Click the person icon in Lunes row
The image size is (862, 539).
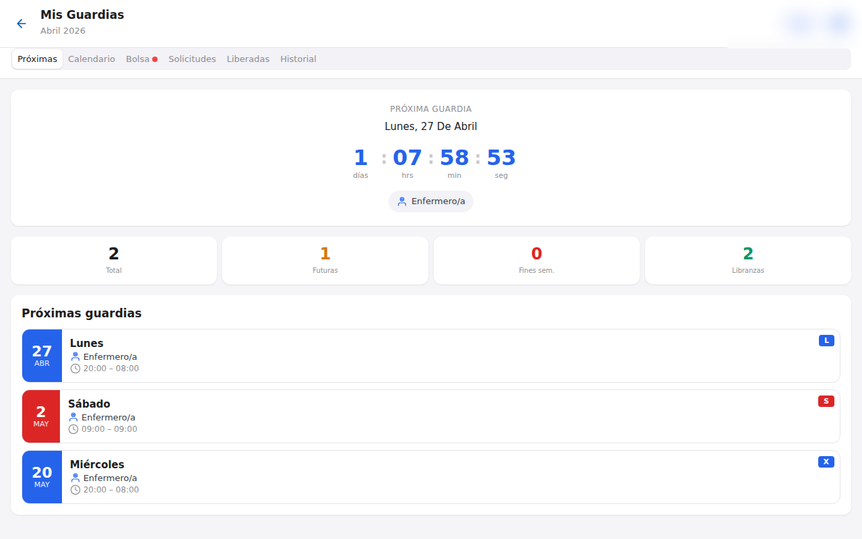point(75,357)
